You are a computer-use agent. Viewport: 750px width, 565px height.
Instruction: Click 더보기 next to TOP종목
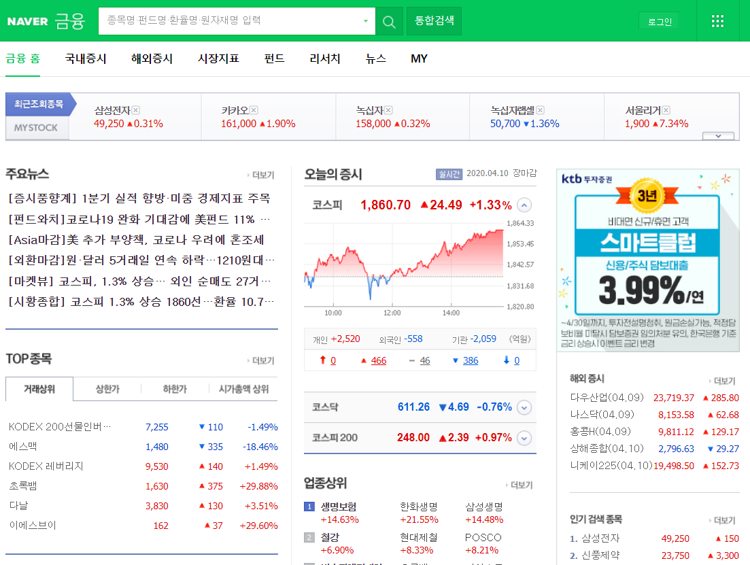click(261, 360)
